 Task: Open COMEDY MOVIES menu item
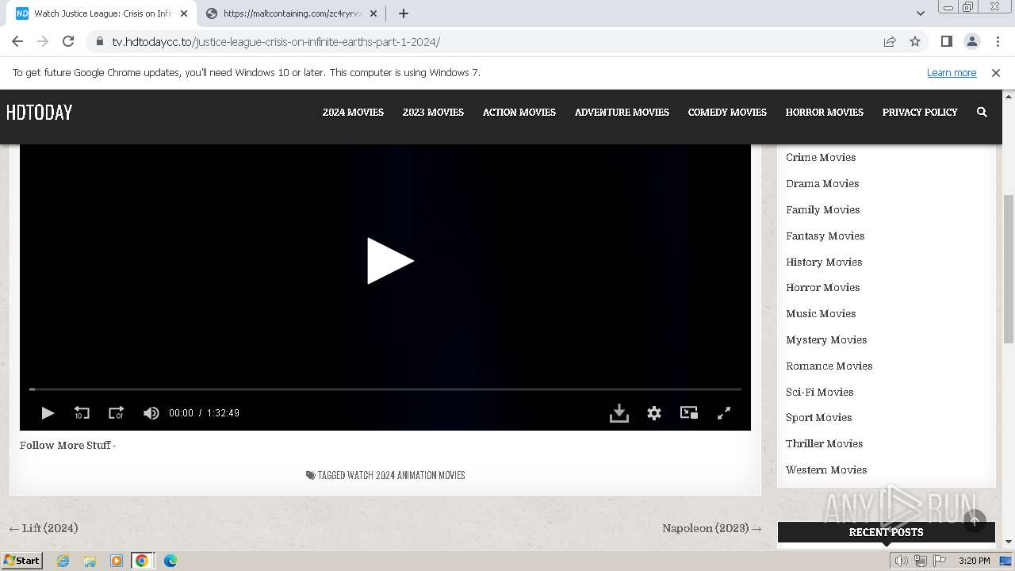click(727, 112)
